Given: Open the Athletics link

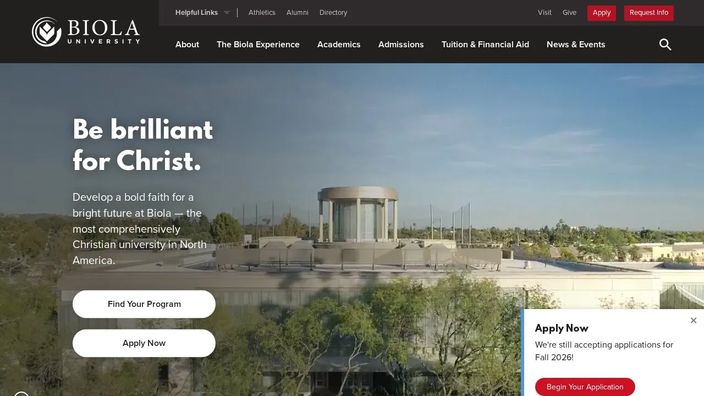Looking at the screenshot, I should 262,13.
